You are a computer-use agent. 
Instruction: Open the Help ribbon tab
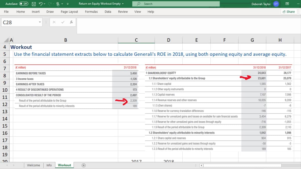(151, 12)
